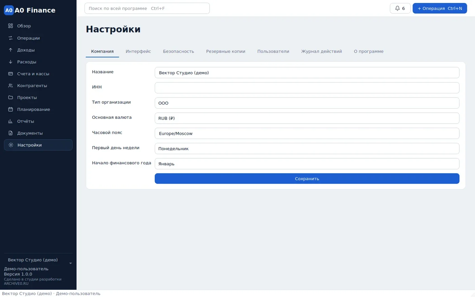
Task: Open the Резервные копии tab
Action: [226, 51]
